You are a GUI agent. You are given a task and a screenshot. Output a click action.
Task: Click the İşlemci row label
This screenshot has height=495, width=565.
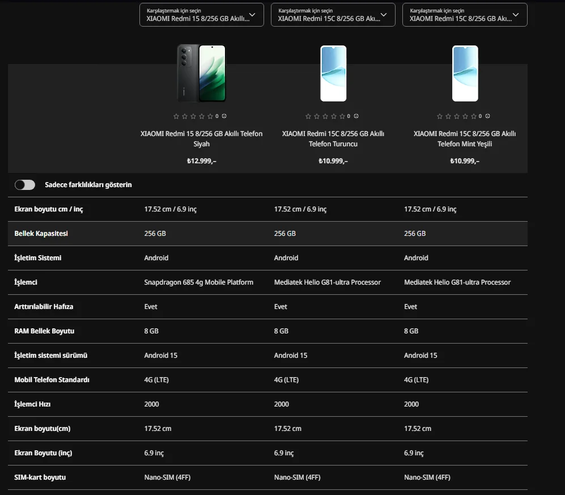tap(26, 282)
